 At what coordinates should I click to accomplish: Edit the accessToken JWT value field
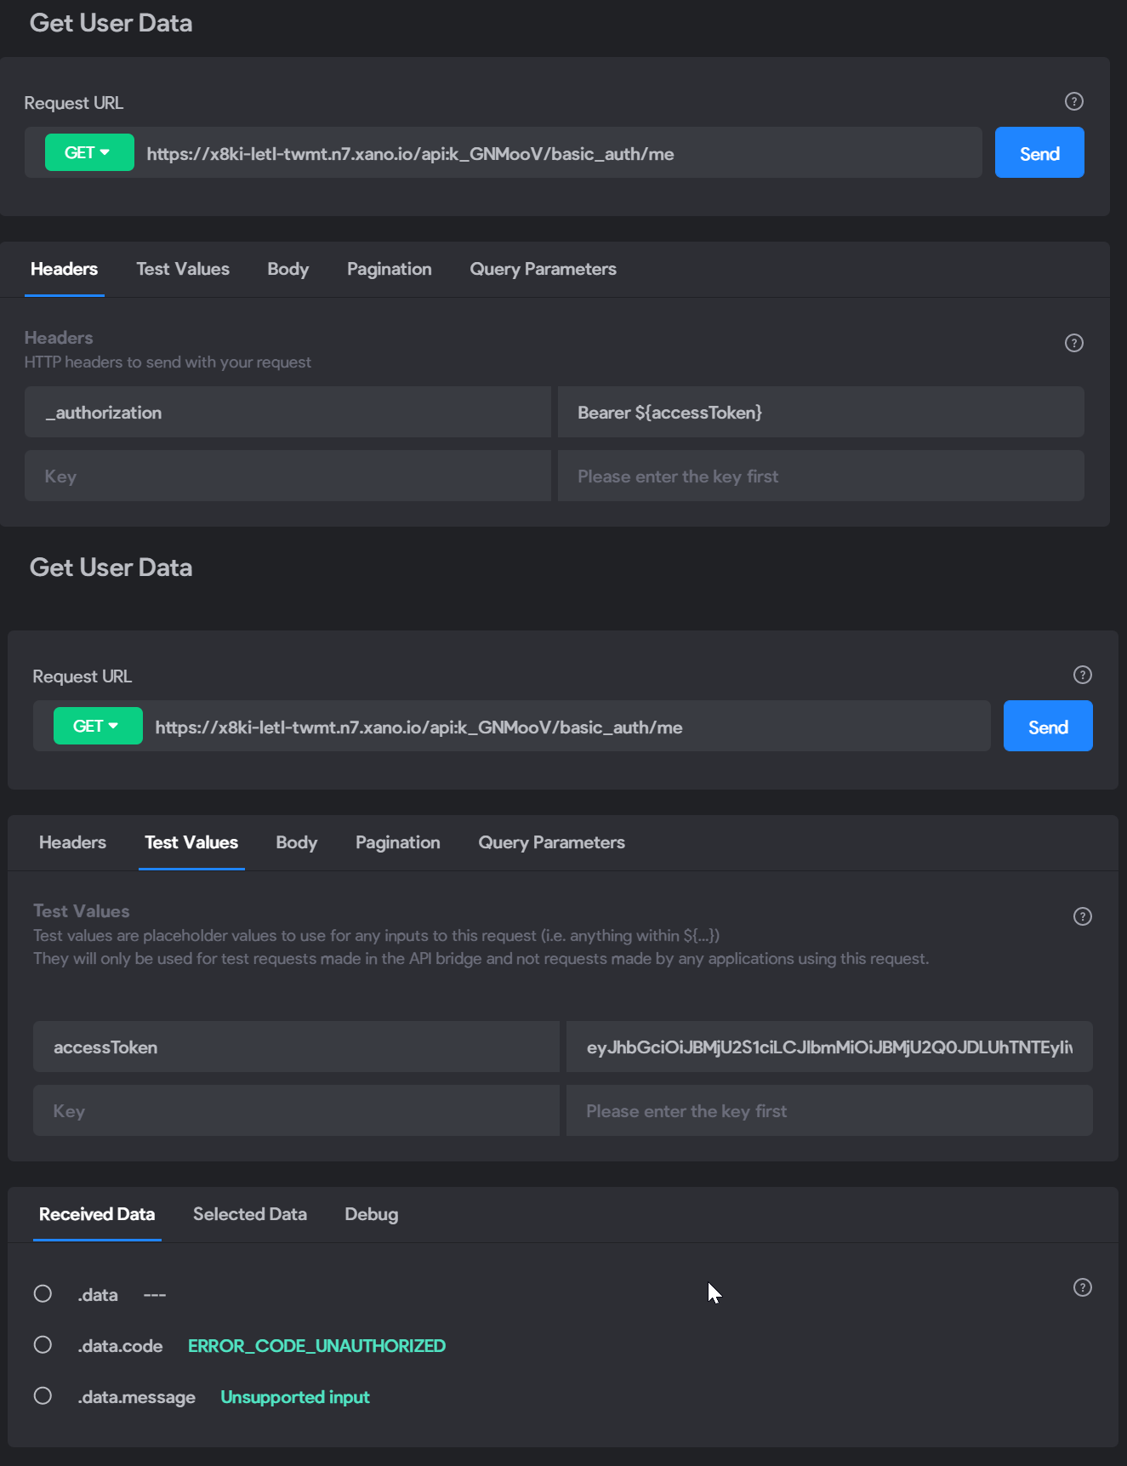[x=829, y=1047]
